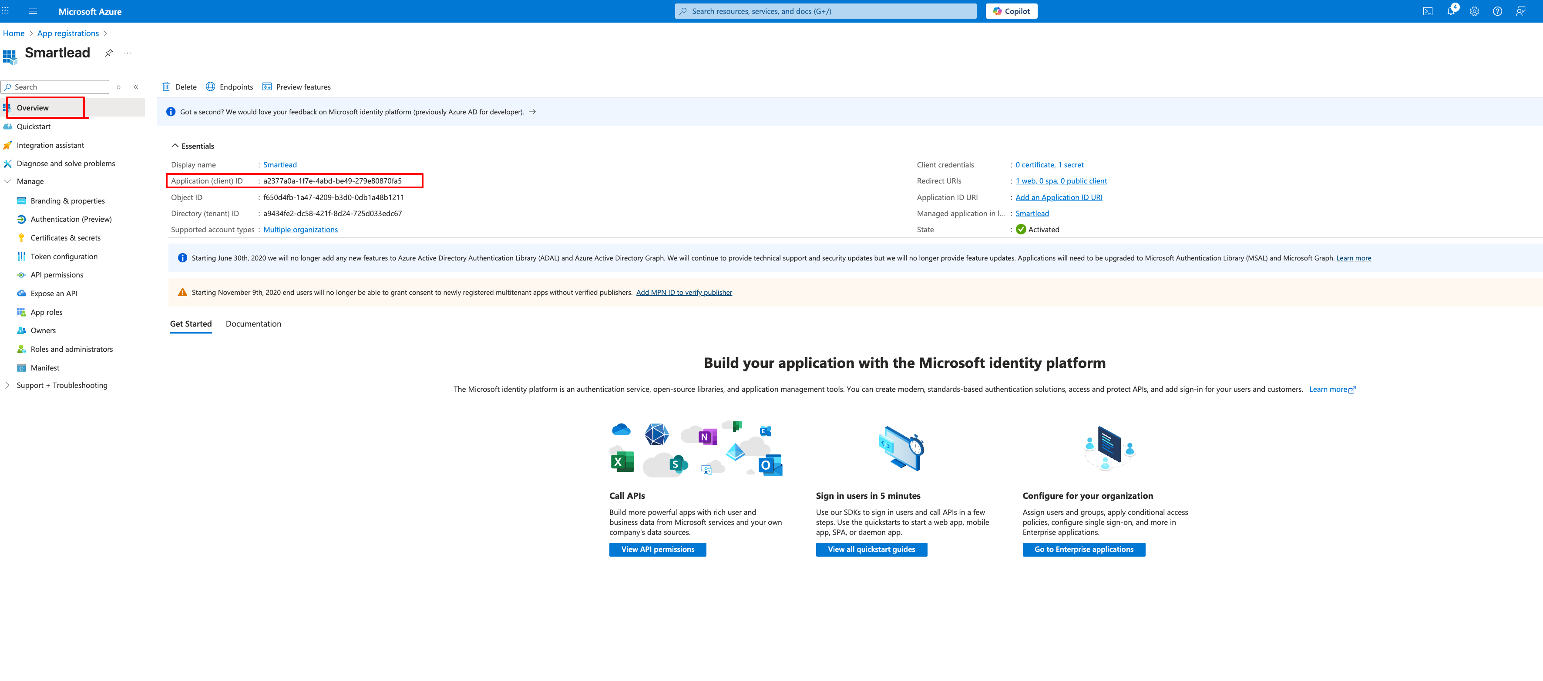
Task: Click the expand/collapse arrows beside sidebar search
Action: [118, 87]
